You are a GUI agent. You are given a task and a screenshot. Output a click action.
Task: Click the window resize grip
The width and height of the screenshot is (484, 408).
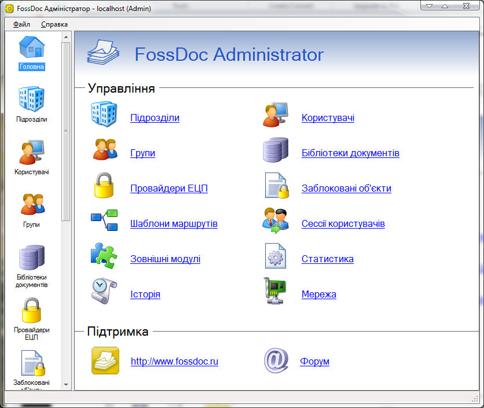(x=475, y=398)
